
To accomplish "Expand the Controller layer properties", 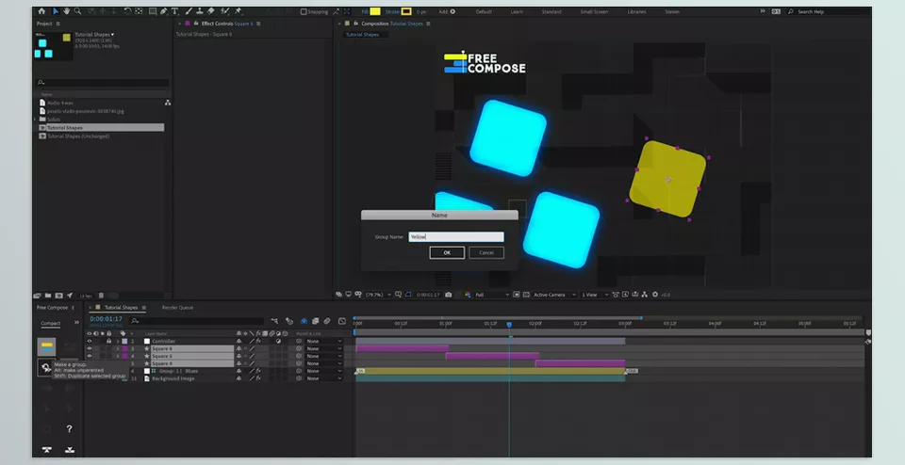I will click(x=118, y=341).
